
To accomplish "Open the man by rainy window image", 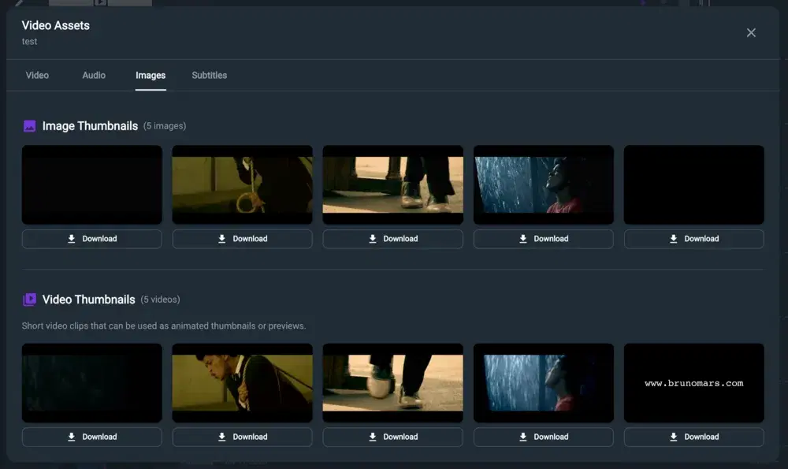I will [x=543, y=185].
